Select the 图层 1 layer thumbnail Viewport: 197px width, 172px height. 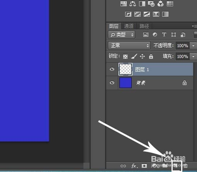(x=126, y=69)
